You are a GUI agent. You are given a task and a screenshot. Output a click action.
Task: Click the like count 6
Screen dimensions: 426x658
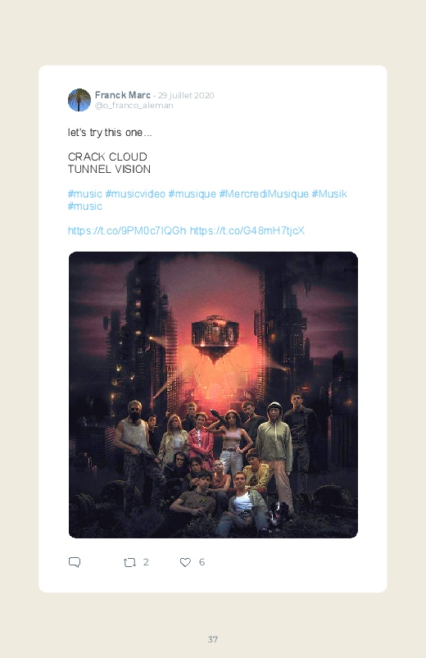tap(202, 562)
